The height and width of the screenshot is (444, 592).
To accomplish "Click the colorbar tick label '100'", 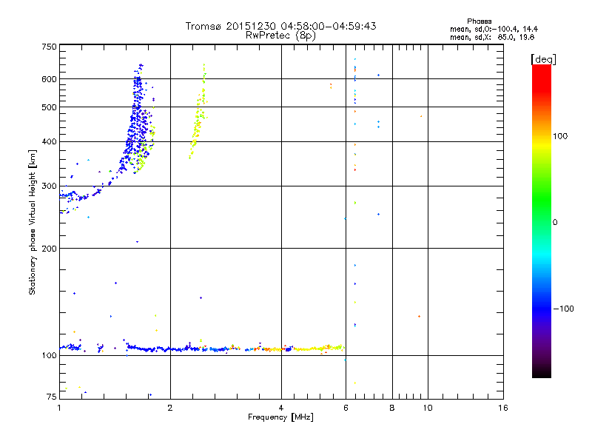I will click(560, 136).
